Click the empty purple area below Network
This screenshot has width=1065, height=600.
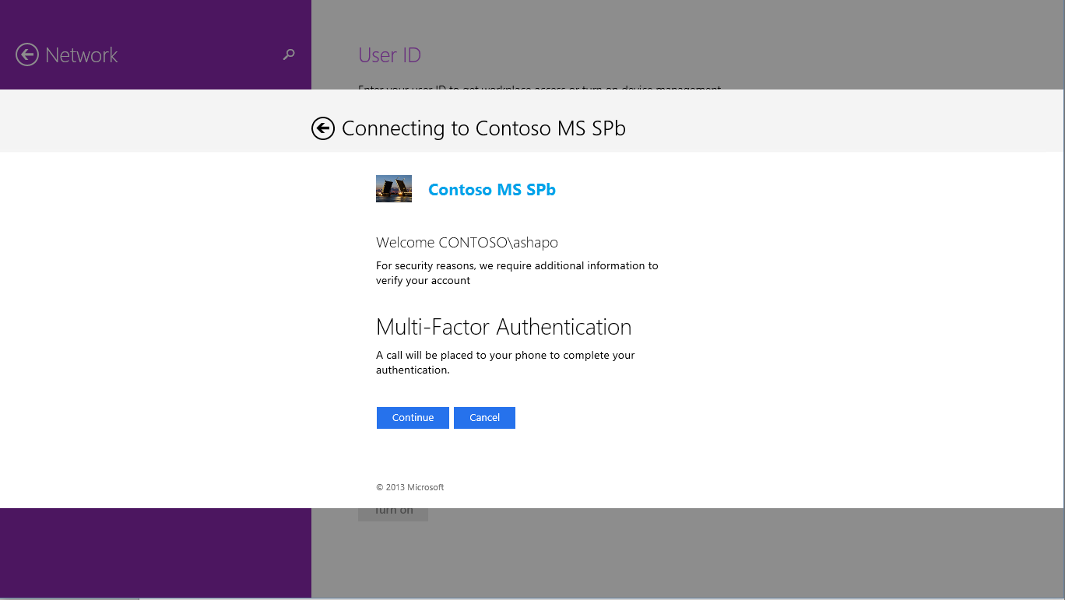[x=156, y=553]
